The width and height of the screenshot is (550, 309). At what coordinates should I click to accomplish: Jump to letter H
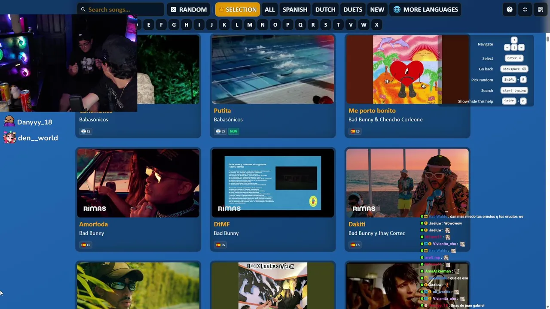tap(186, 25)
